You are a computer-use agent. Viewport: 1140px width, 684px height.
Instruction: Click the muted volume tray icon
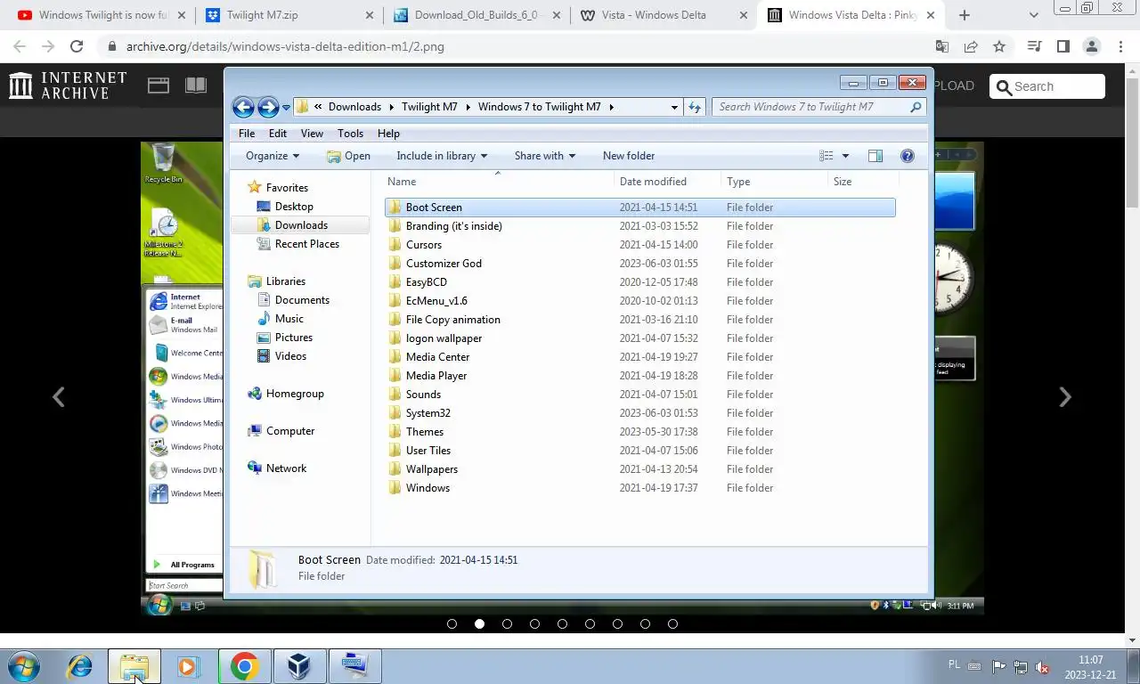(1042, 667)
